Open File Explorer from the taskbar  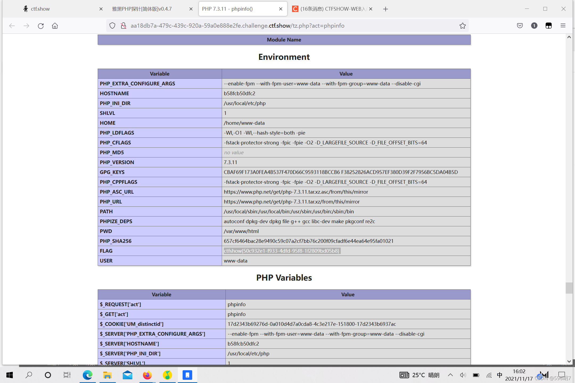(x=108, y=375)
